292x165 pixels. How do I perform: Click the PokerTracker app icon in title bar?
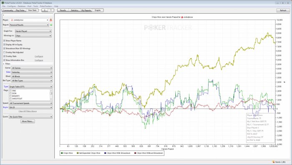click(3, 3)
